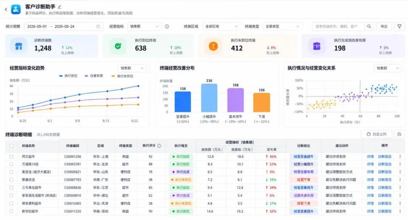Click the 执行完成但改善有限 purple icon

coord(317,46)
